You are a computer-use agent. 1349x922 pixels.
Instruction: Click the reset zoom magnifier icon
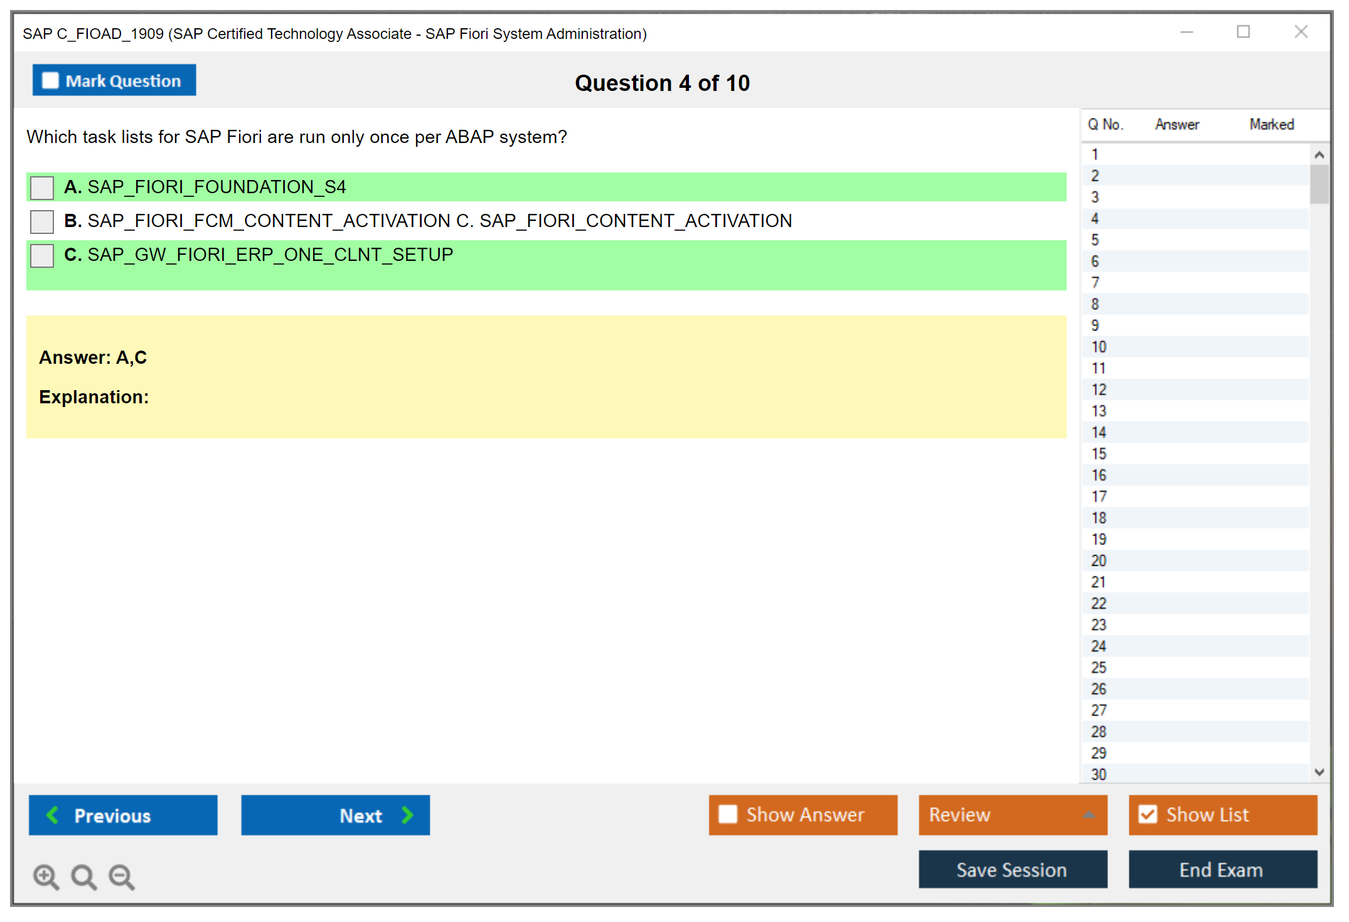83,877
